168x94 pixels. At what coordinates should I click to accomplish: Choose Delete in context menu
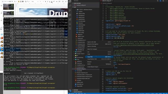point(99,64)
